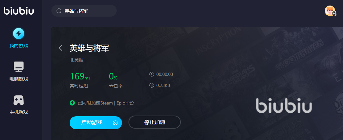Open the user avatar profile
343x140 pixels.
coord(330,11)
